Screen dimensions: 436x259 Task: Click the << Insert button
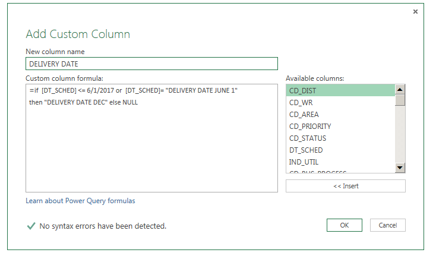pos(346,186)
